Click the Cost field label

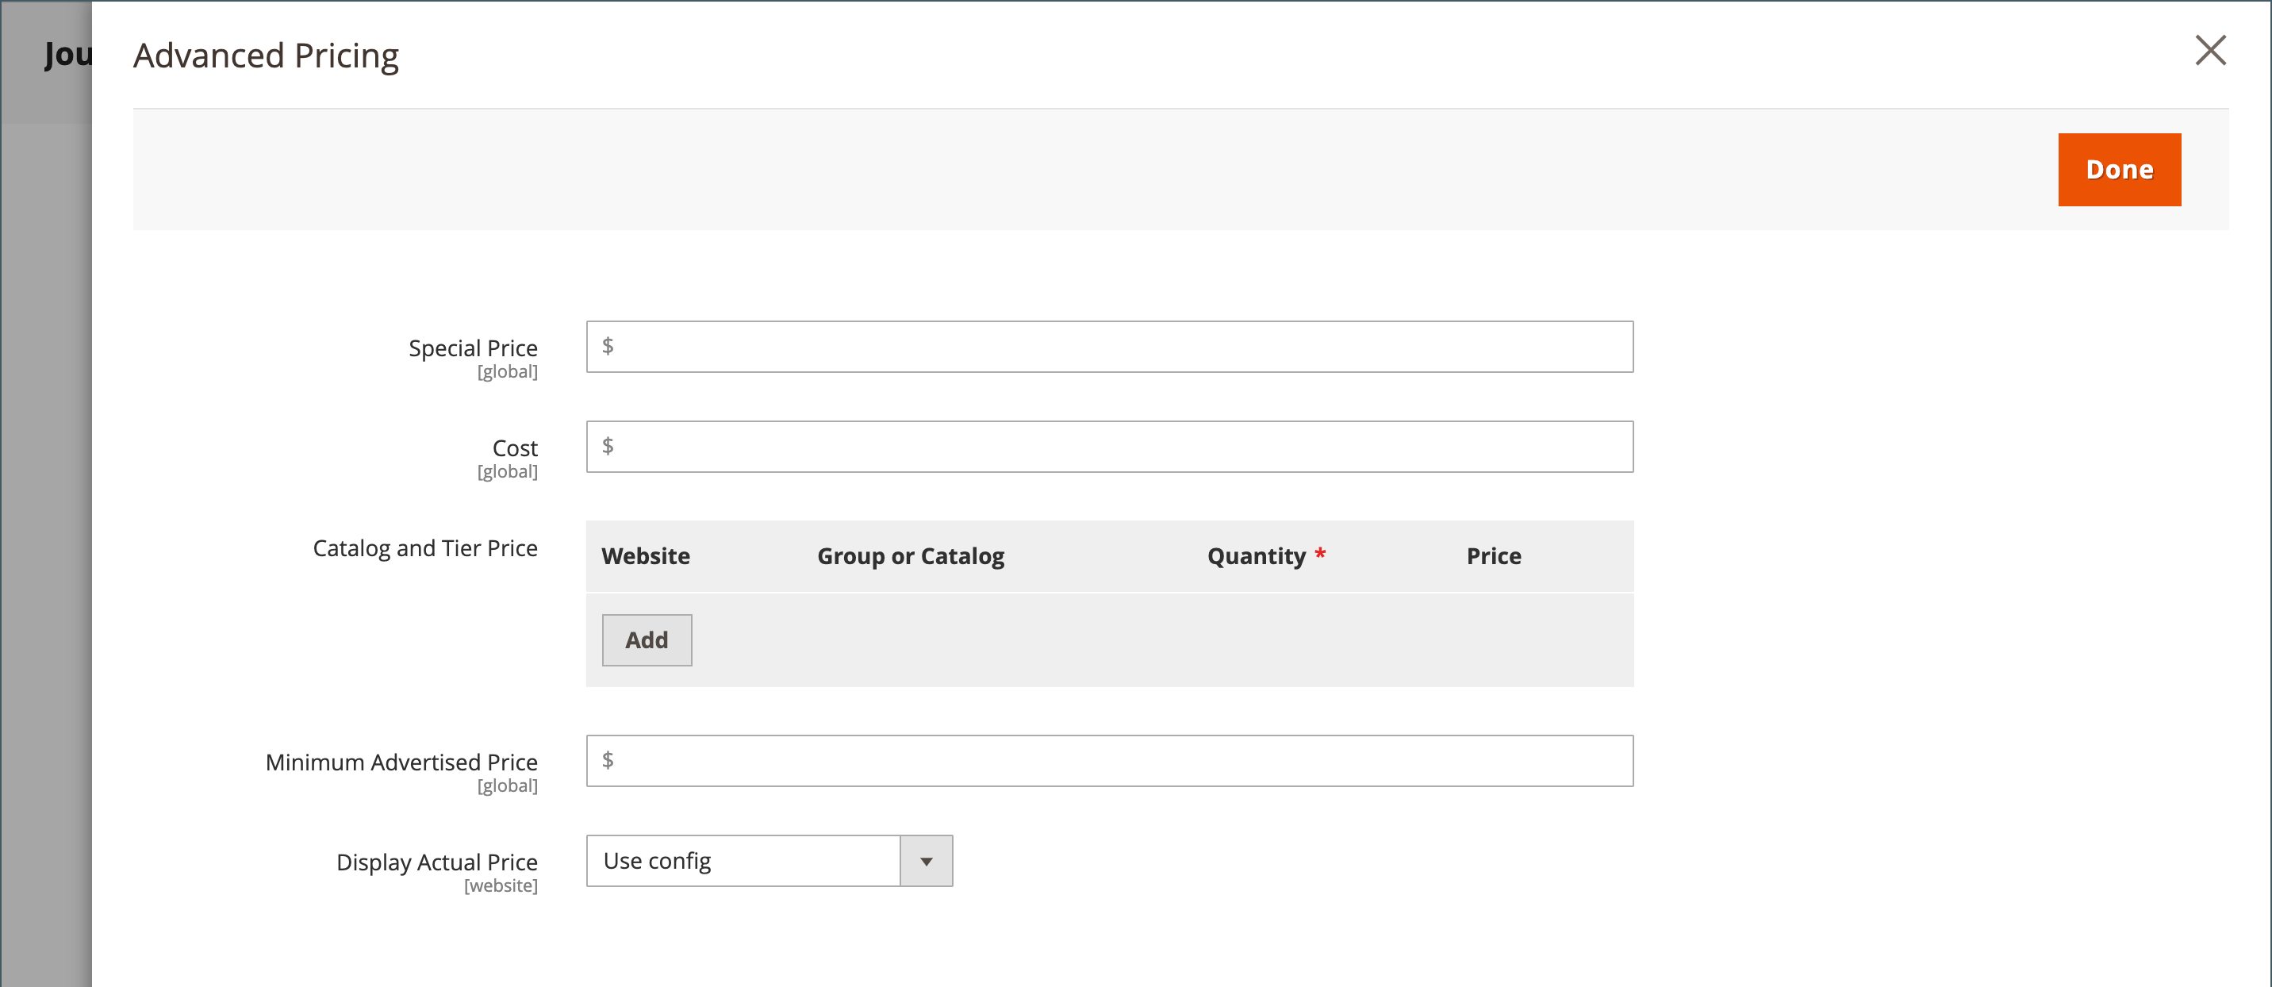click(x=514, y=448)
